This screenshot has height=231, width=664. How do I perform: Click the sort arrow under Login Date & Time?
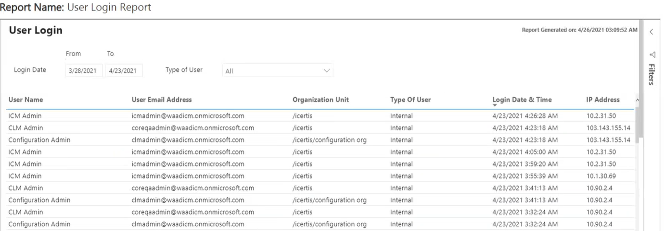[x=495, y=105]
